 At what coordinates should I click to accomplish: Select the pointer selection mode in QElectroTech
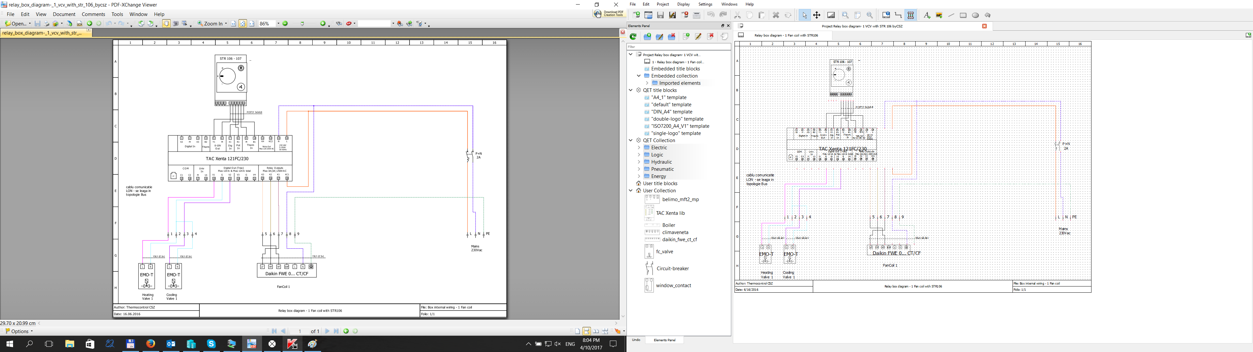[805, 15]
